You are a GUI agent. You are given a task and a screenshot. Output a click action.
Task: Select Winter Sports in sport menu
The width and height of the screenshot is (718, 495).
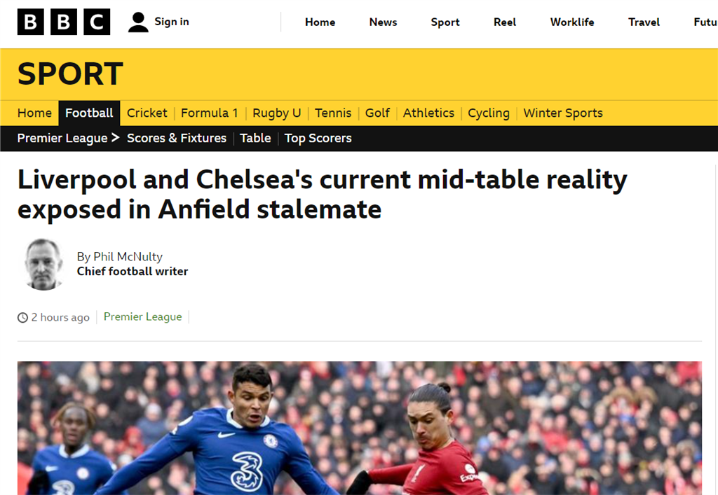pos(563,113)
